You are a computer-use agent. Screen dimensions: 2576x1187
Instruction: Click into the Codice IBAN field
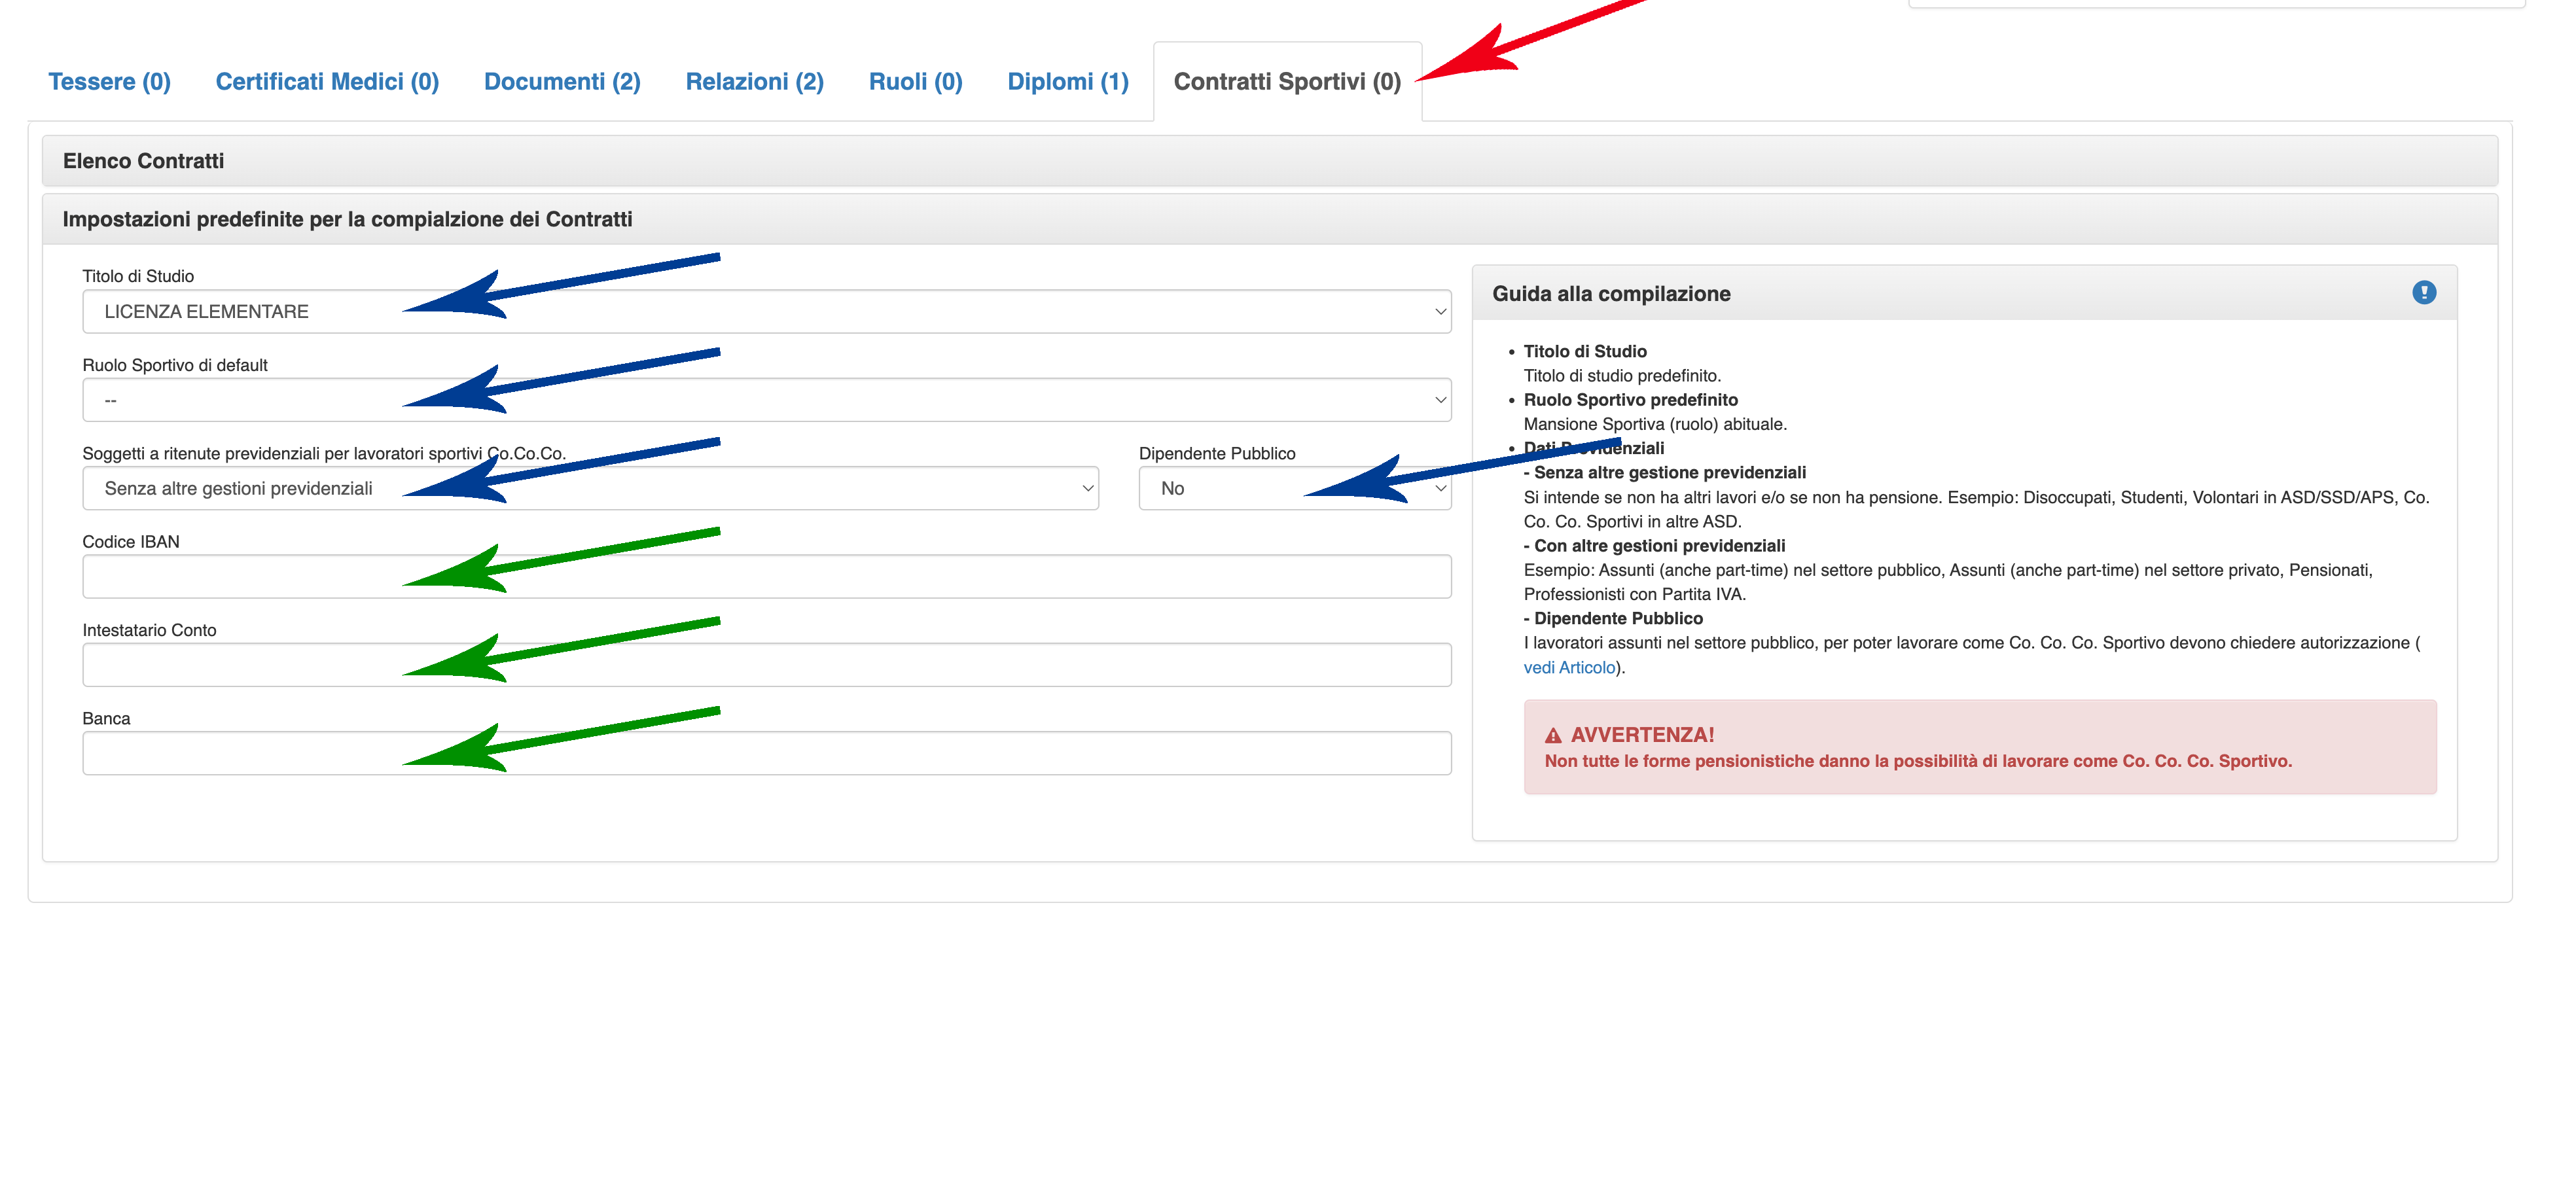[766, 577]
